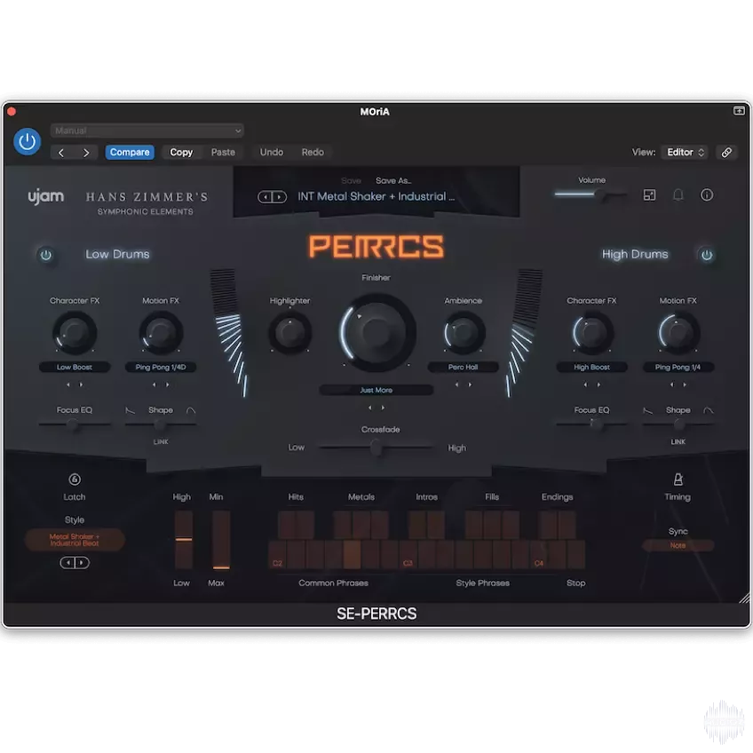Click High Drums Character FX knob

591,332
